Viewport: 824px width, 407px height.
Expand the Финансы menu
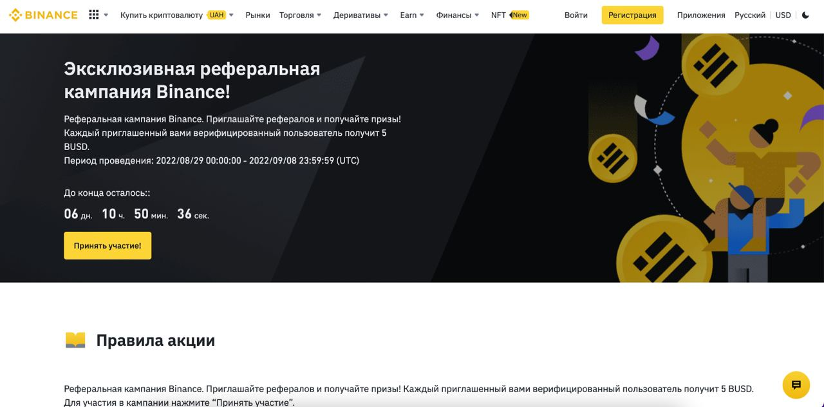point(458,15)
